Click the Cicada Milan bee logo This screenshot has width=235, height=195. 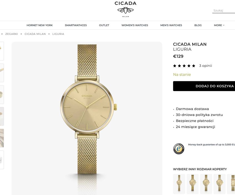126,9
